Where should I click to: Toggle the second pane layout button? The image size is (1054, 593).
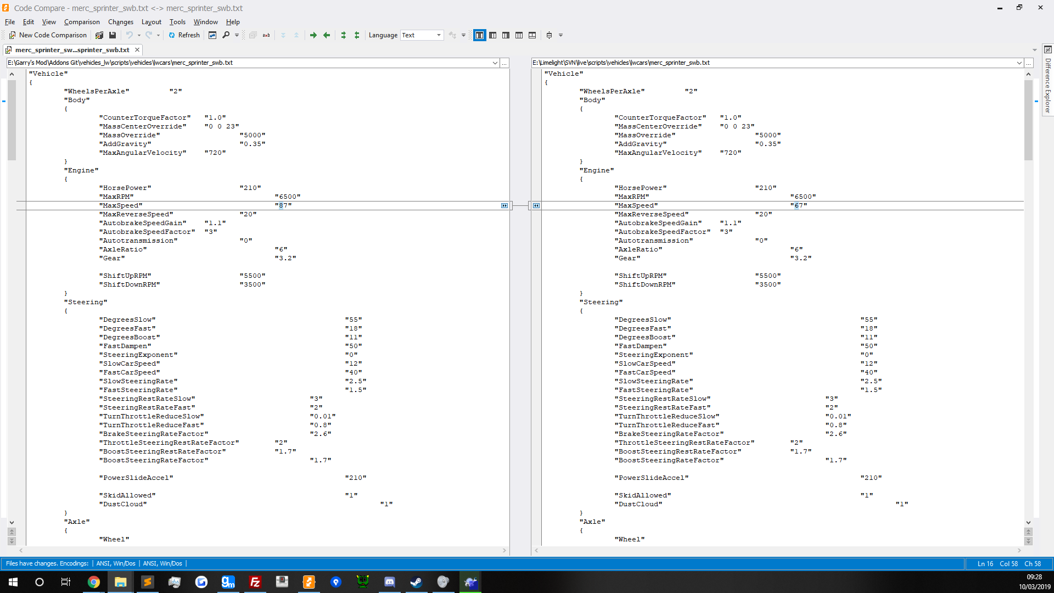pyautogui.click(x=493, y=35)
